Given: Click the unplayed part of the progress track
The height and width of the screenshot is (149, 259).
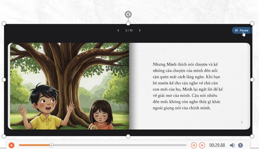Looking at the screenshot, I should tap(120, 145).
